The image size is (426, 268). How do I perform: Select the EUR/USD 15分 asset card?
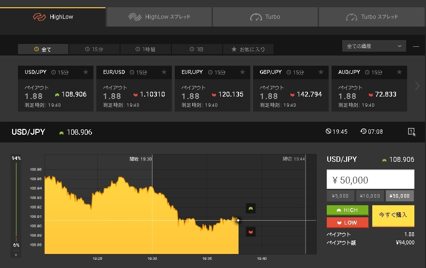click(134, 89)
